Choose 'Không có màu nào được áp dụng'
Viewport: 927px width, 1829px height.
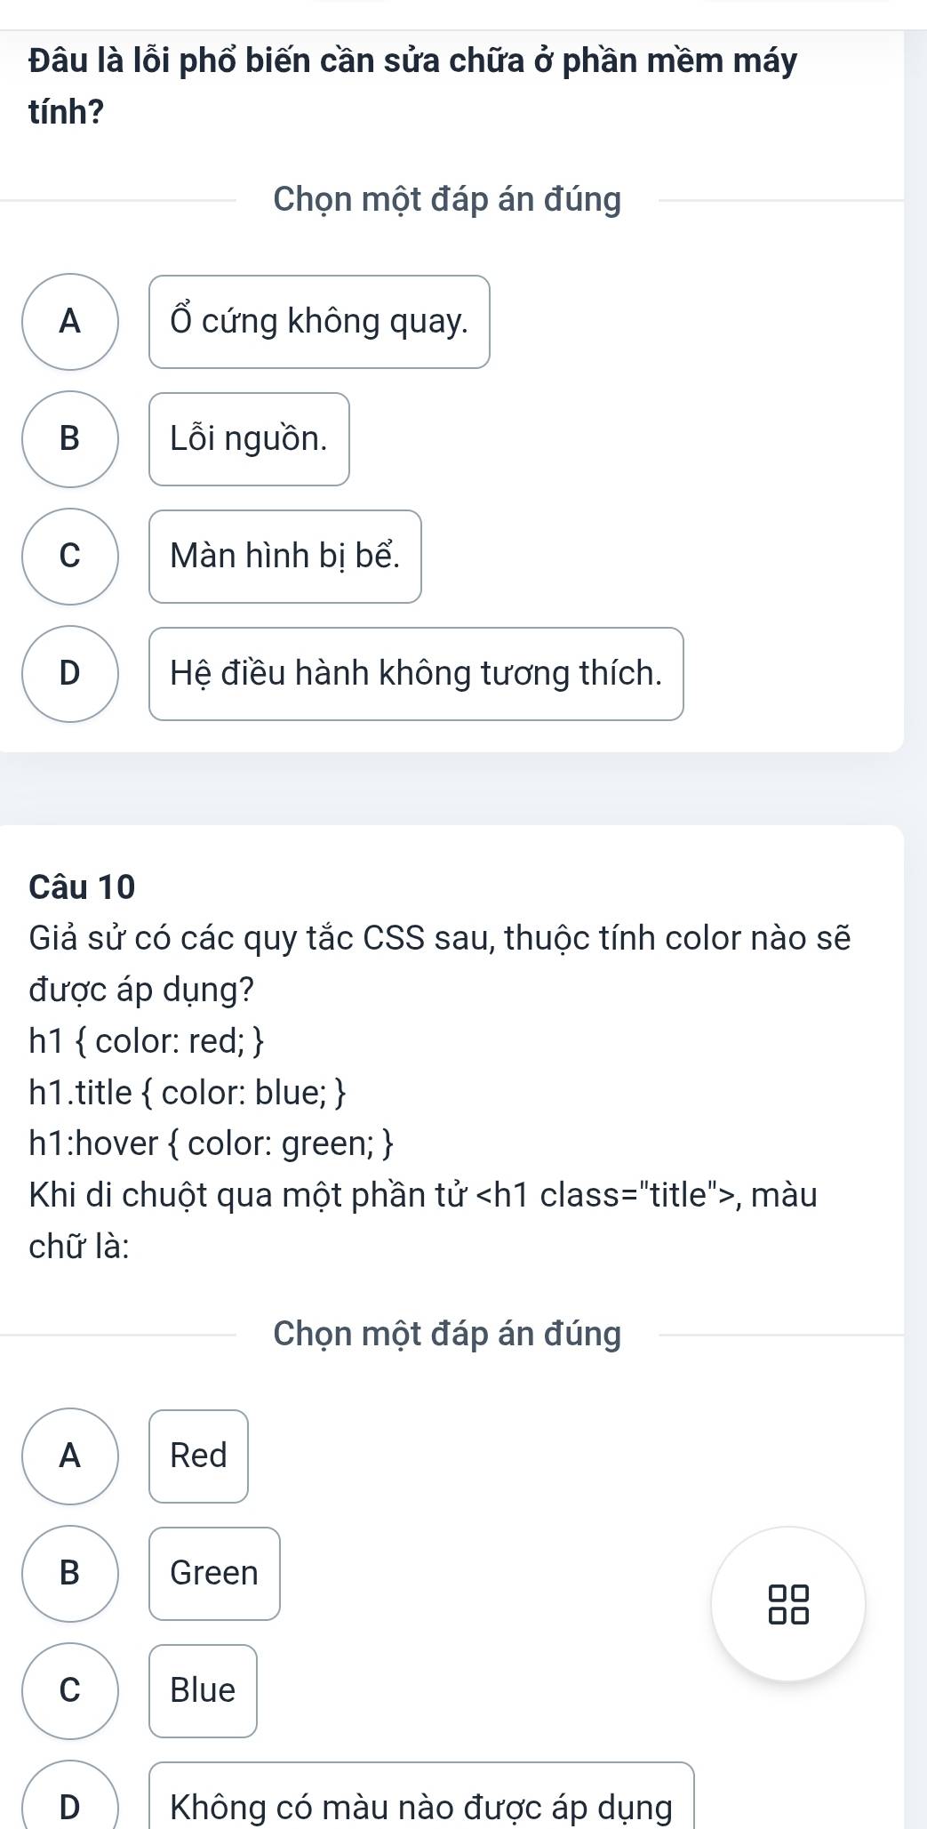[x=421, y=1807]
